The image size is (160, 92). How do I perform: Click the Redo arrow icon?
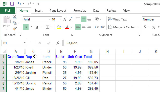[30, 4]
